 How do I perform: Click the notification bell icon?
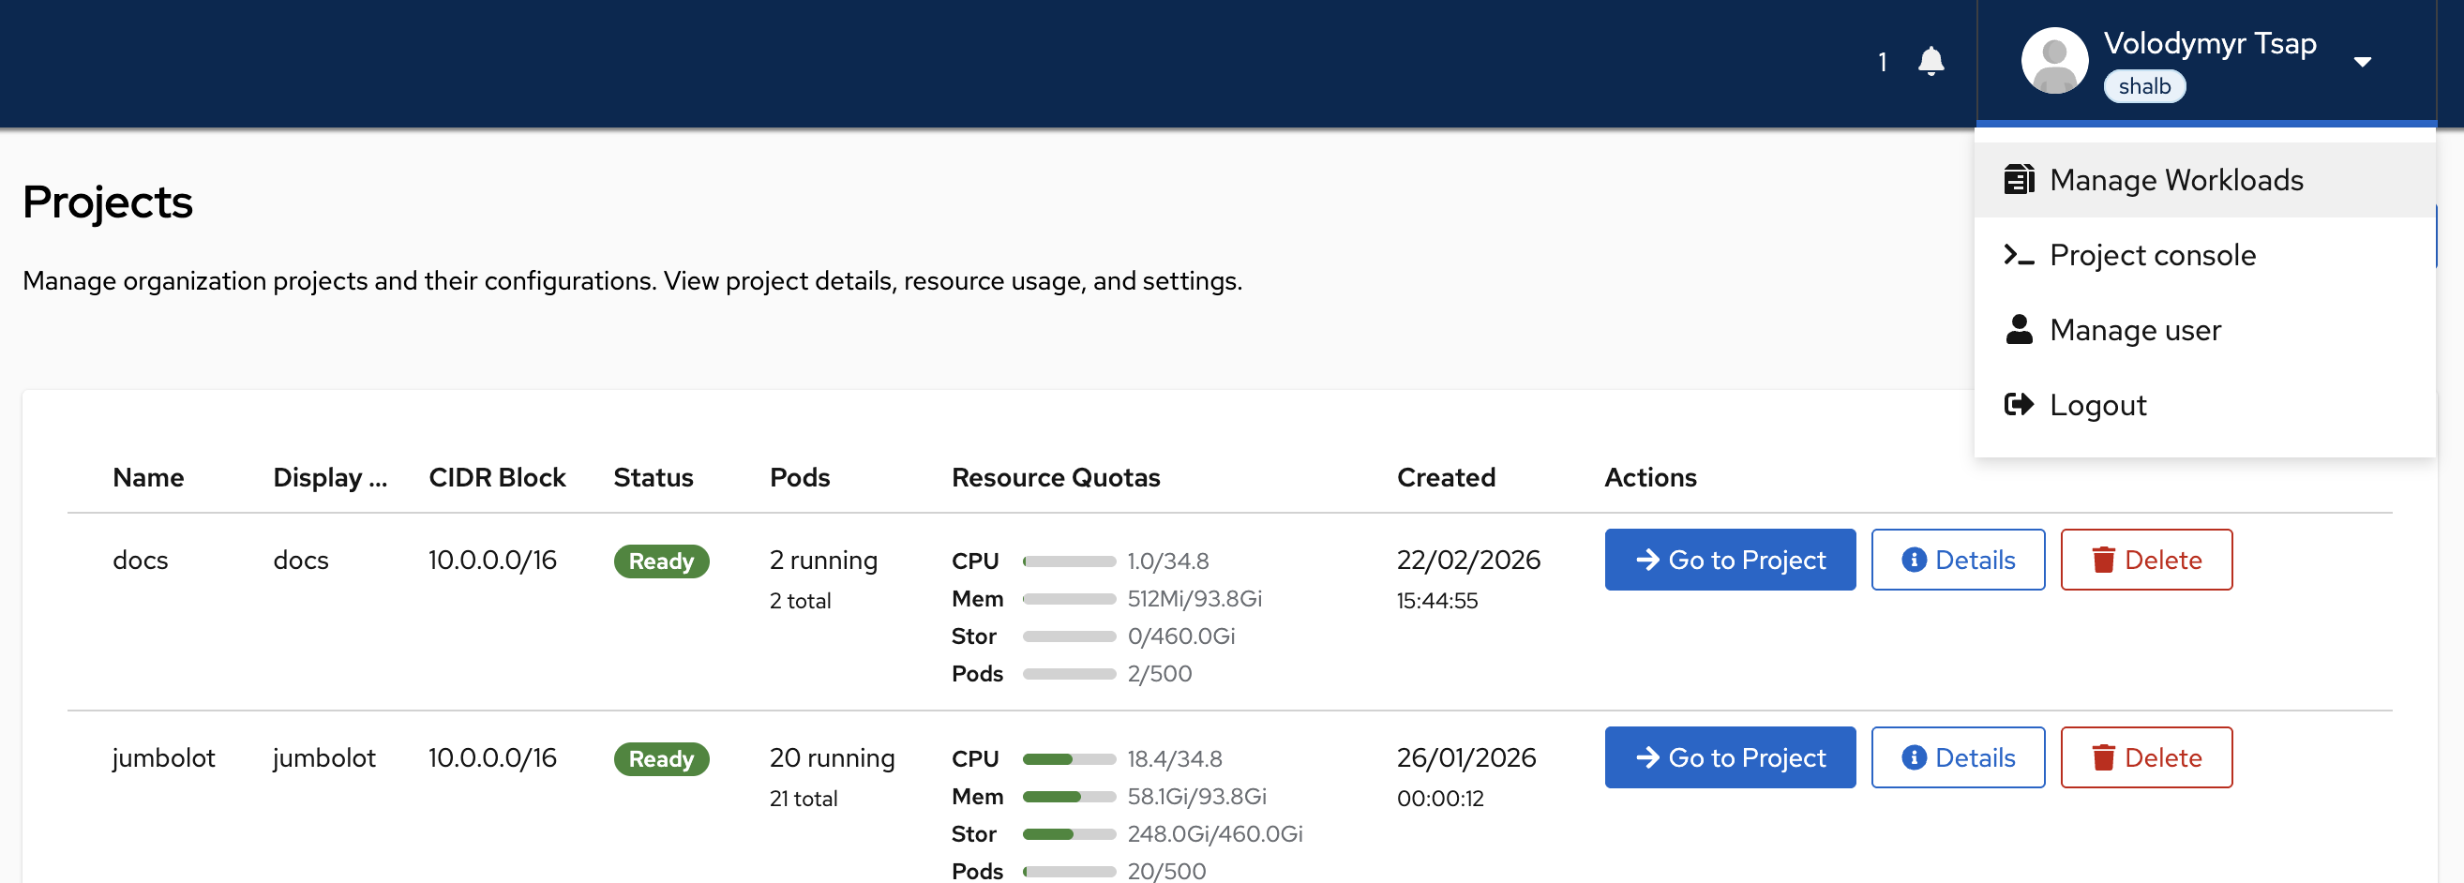coord(1931,61)
